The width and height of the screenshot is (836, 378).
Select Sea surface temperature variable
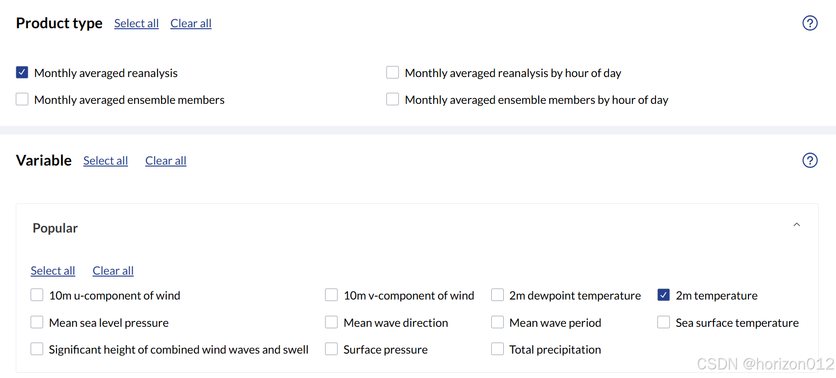[664, 322]
